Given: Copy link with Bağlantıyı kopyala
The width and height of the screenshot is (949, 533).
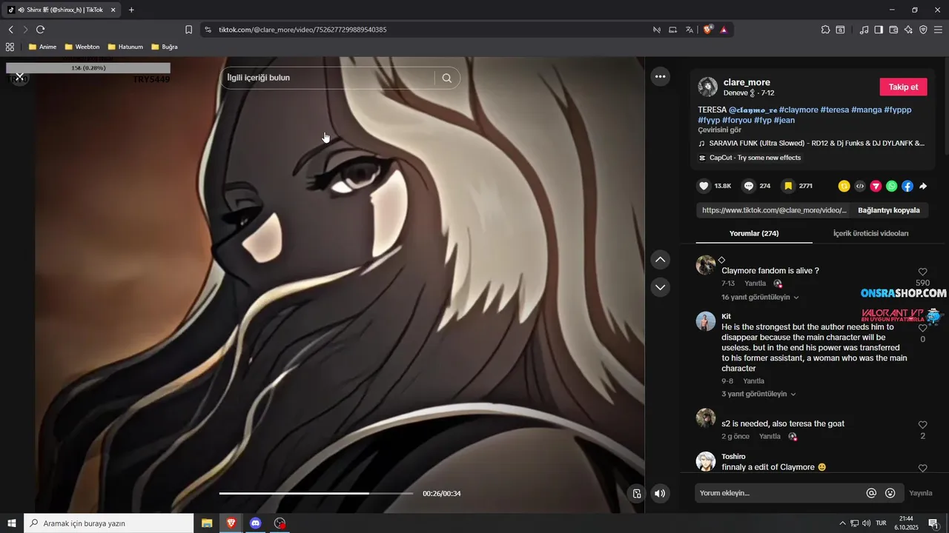Looking at the screenshot, I should click(888, 210).
